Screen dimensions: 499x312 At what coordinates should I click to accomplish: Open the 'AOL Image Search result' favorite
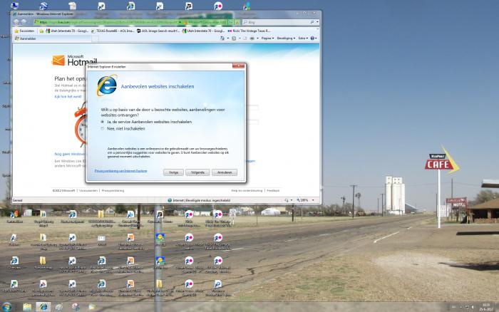(x=158, y=31)
